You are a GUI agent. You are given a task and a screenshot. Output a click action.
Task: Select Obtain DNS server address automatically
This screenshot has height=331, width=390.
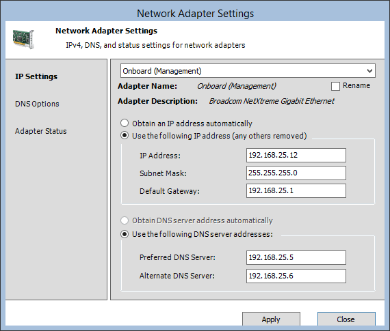(x=125, y=220)
